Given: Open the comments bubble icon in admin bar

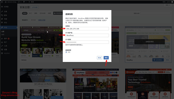Looking at the screenshot, I should 24,2.
